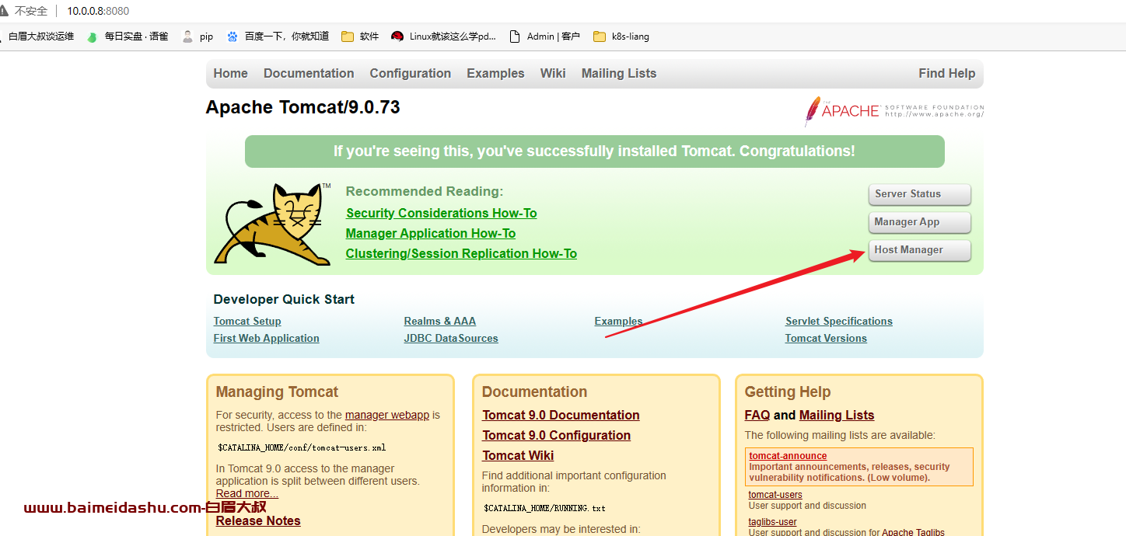Open the FAQ link under Getting Help
Image resolution: width=1126 pixels, height=536 pixels.
click(x=757, y=416)
